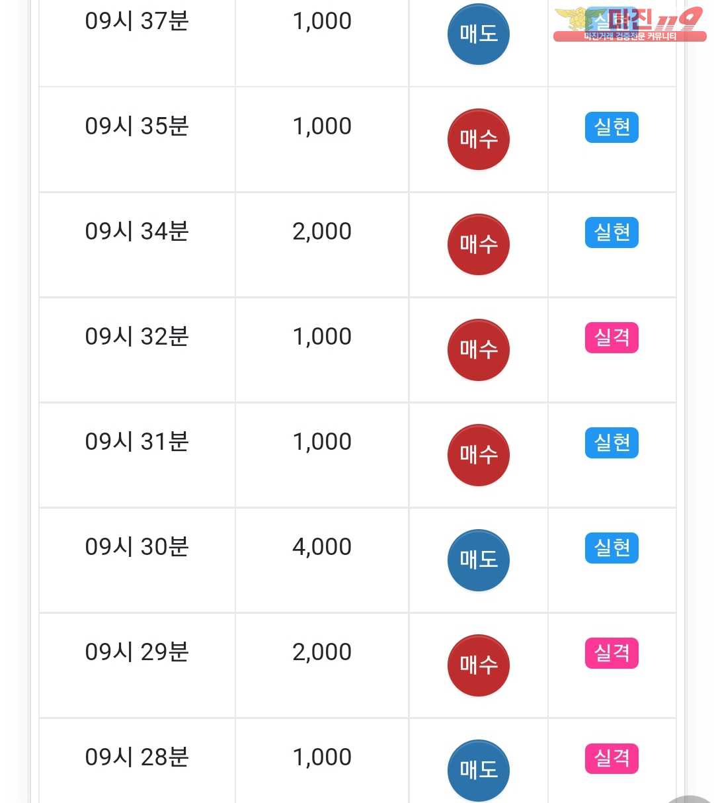Screen dimensions: 714x803
Task: Tap the blue 매도 circle at 09시 28분
Action: click(x=479, y=770)
